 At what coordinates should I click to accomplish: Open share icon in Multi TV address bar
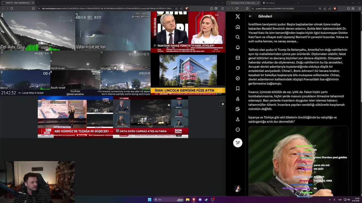click(182, 8)
